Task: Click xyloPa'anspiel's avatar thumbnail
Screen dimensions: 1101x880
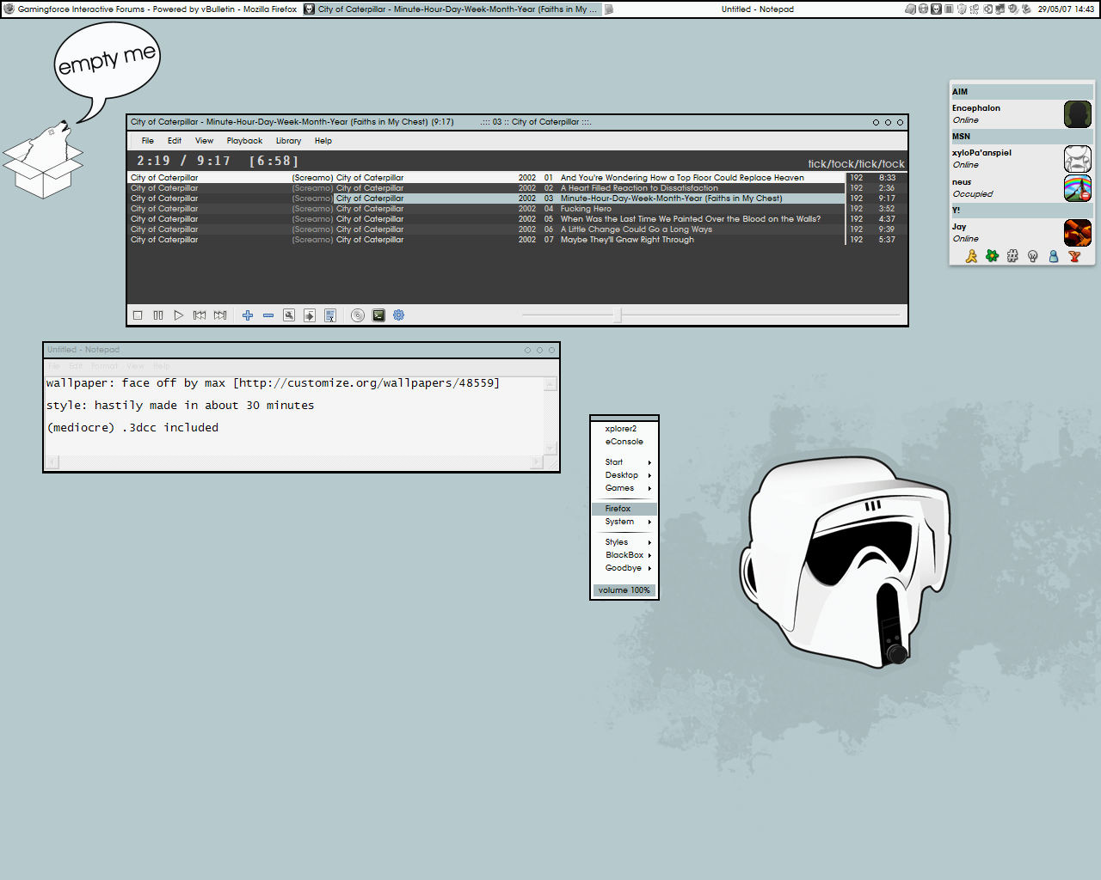Action: point(1078,159)
